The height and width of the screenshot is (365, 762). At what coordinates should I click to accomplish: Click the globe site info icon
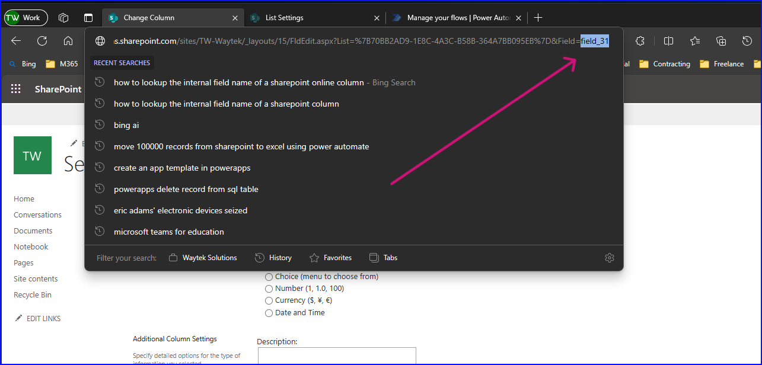click(x=100, y=41)
